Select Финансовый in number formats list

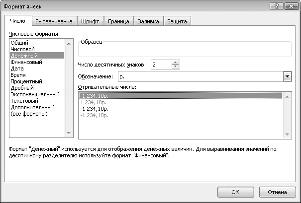[26, 63]
